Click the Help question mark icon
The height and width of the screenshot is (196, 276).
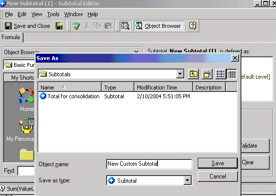tap(193, 26)
